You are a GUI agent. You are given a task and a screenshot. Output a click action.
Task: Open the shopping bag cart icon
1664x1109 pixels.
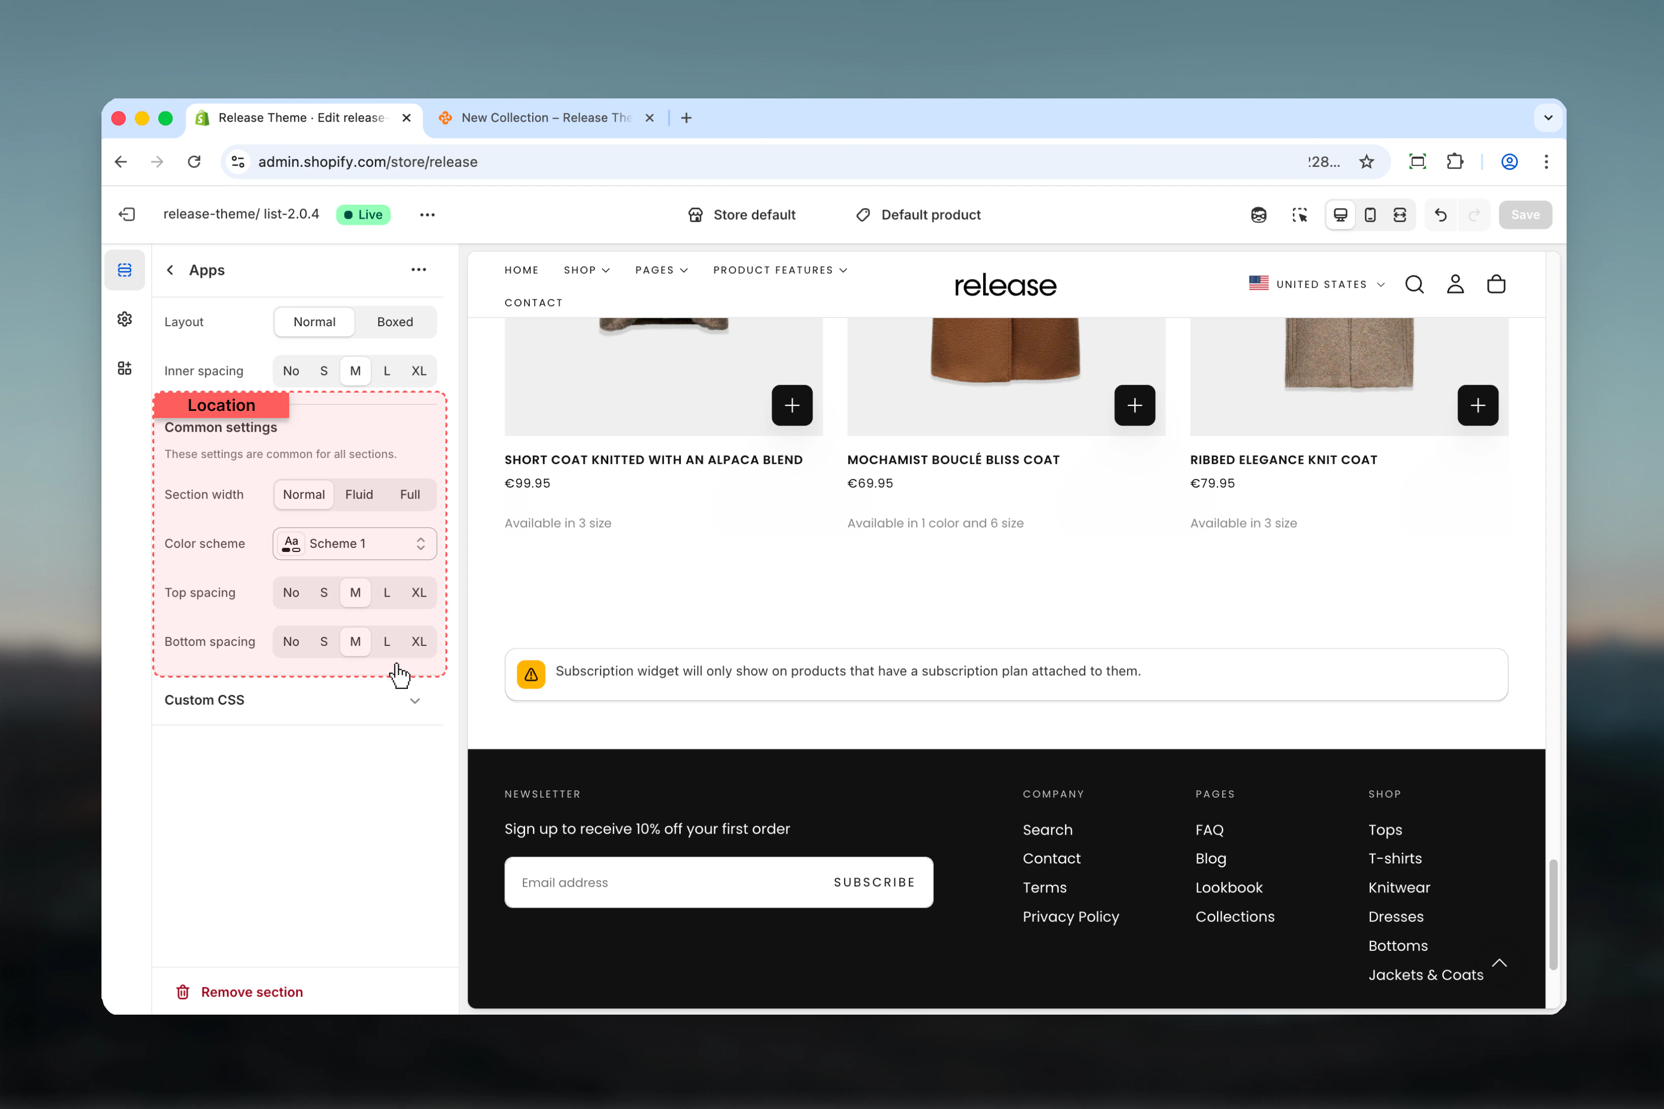click(1497, 284)
